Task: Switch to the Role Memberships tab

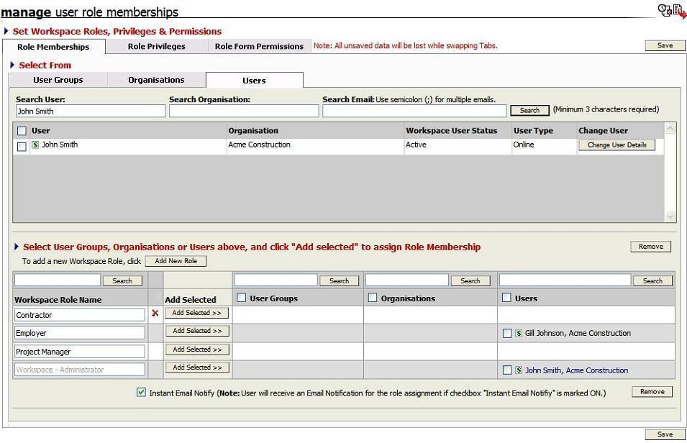Action: pos(53,47)
